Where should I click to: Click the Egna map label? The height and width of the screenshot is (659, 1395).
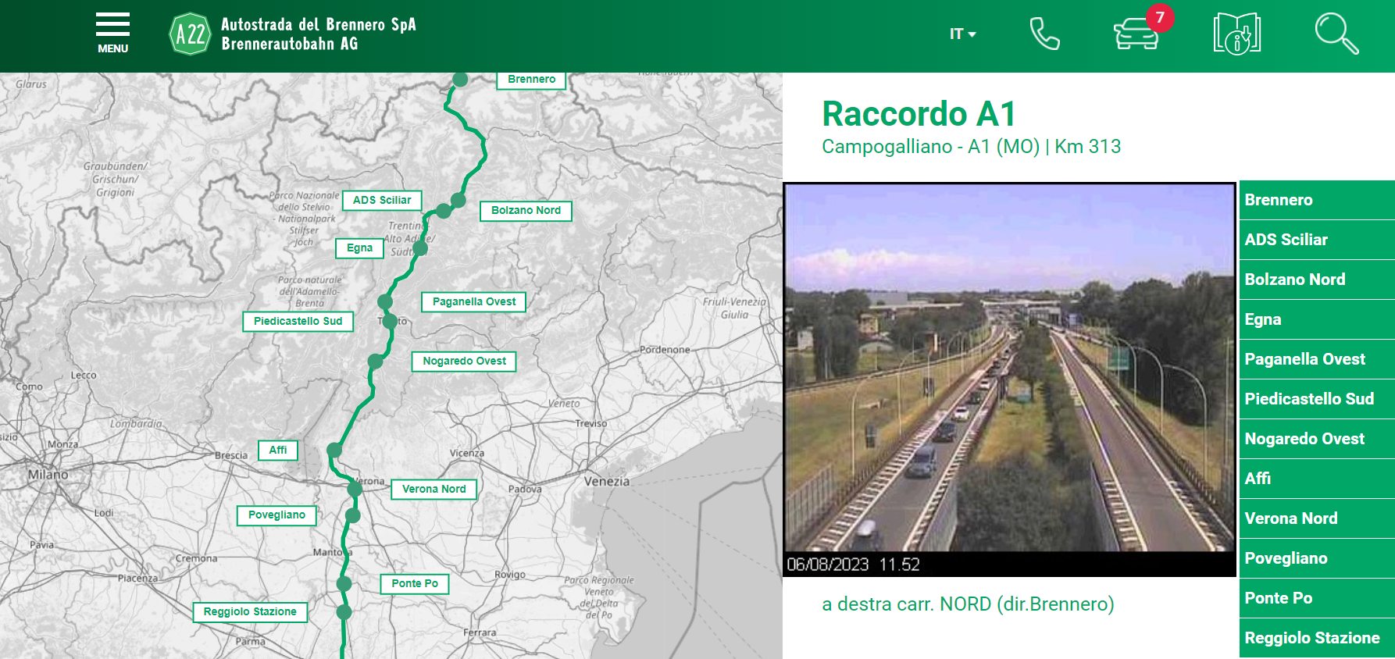click(359, 248)
